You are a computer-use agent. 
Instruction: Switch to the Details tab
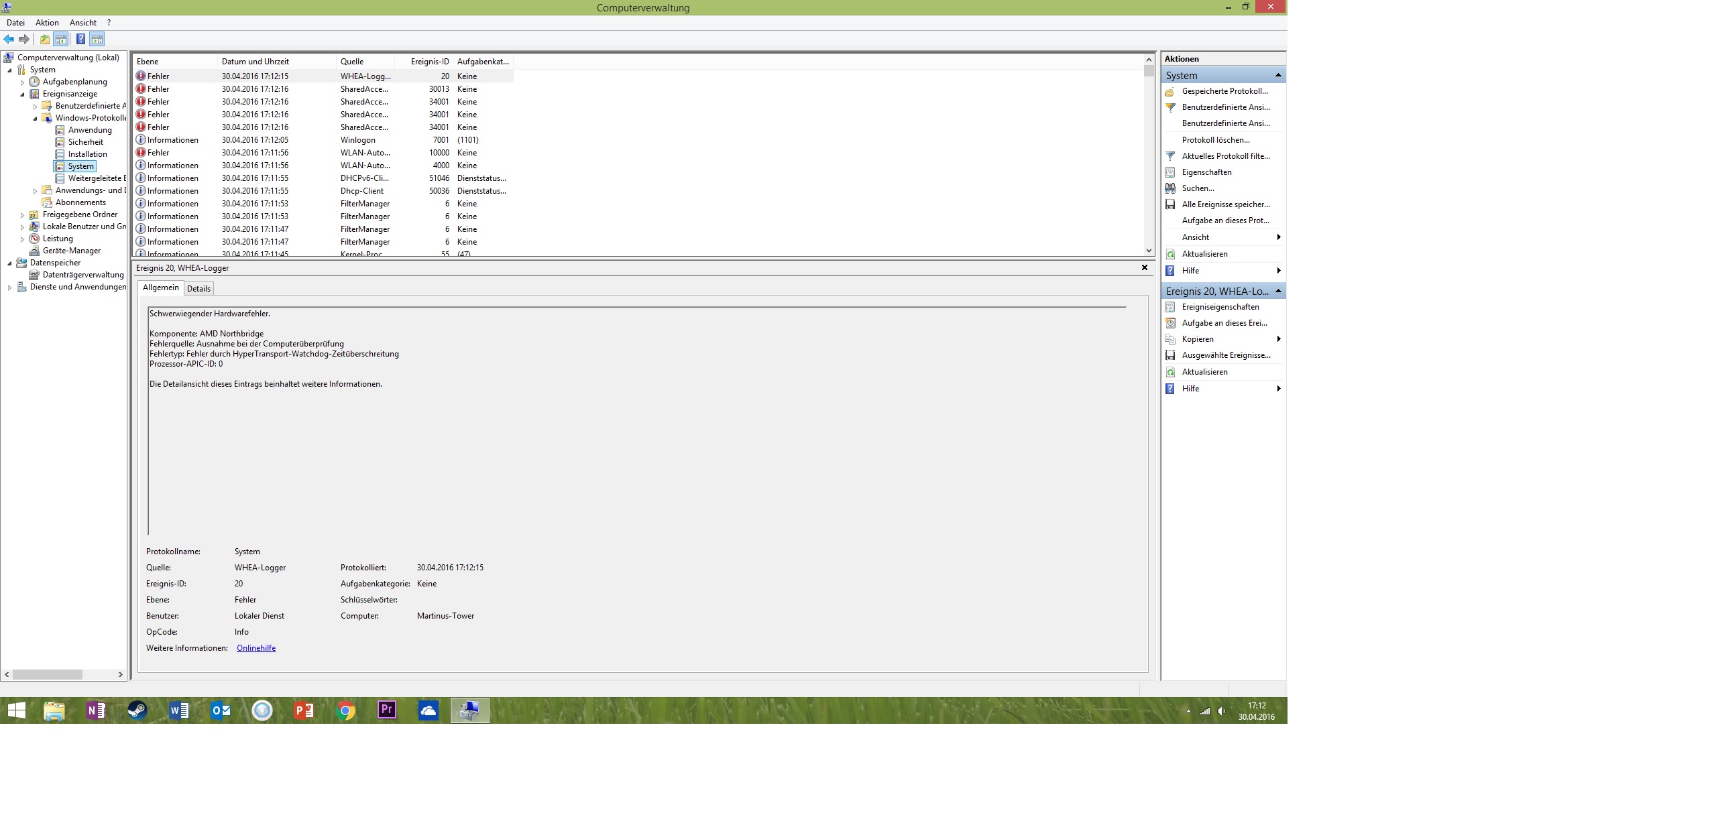tap(198, 289)
